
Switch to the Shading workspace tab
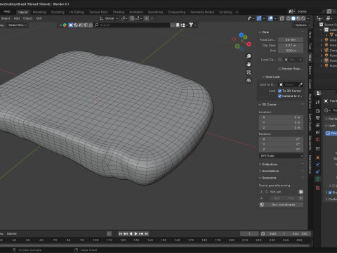click(x=119, y=12)
